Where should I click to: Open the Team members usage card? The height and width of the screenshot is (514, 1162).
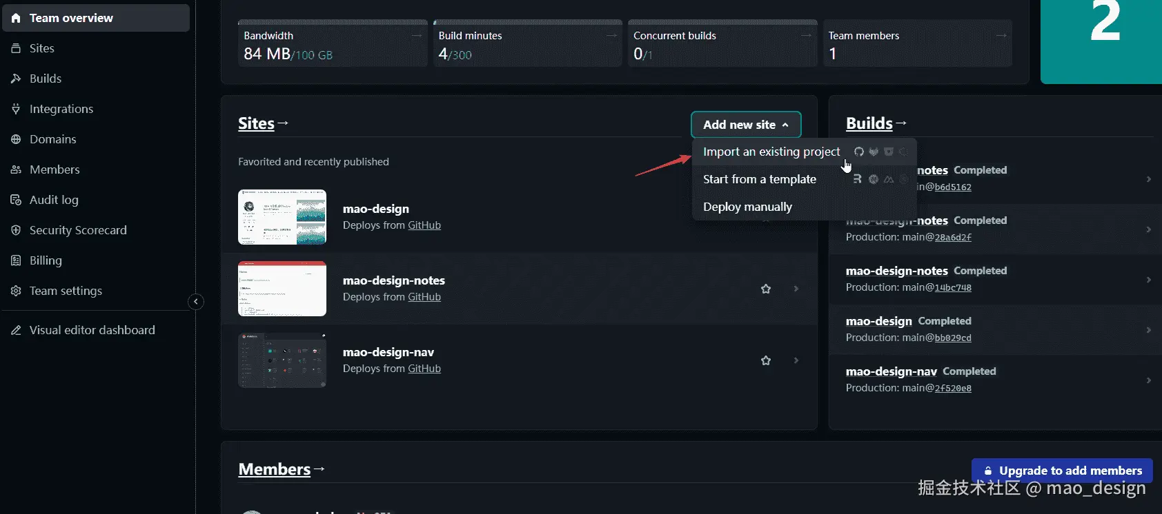point(918,44)
